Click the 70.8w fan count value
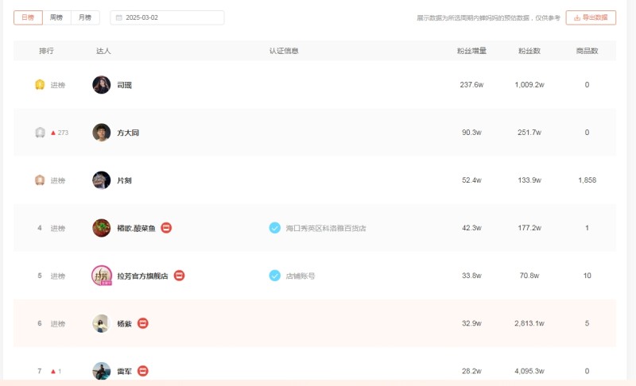Image resolution: width=636 pixels, height=386 pixels. point(529,276)
